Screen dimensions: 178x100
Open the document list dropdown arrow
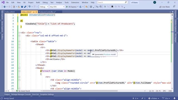(x=170, y=12)
